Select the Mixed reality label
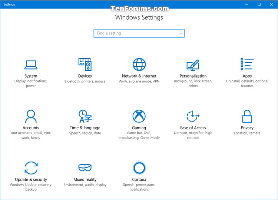The width and height of the screenshot is (278, 200). tap(85, 180)
